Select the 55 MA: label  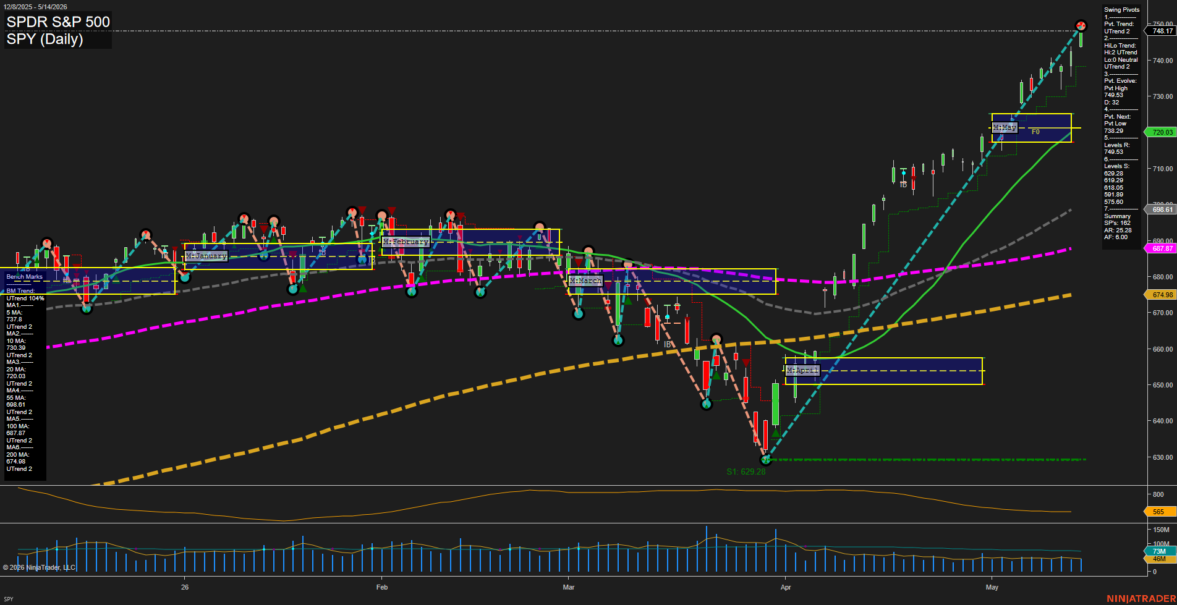(x=16, y=398)
